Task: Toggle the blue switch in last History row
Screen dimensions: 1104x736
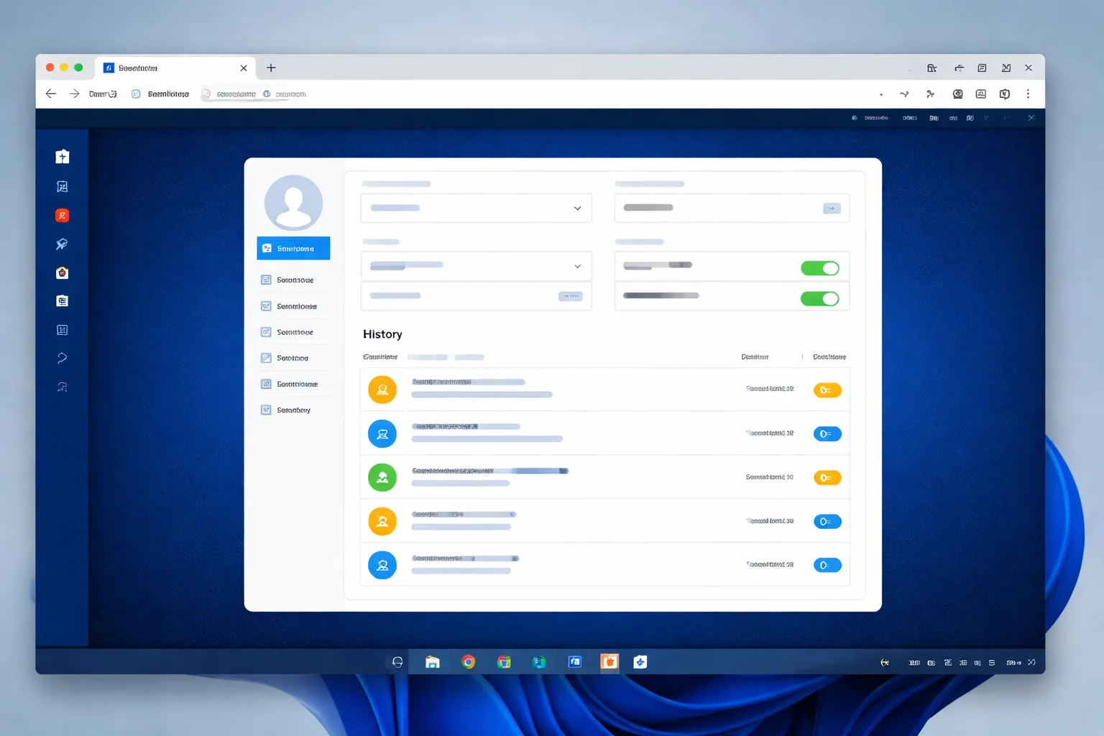Action: pyautogui.click(x=827, y=565)
